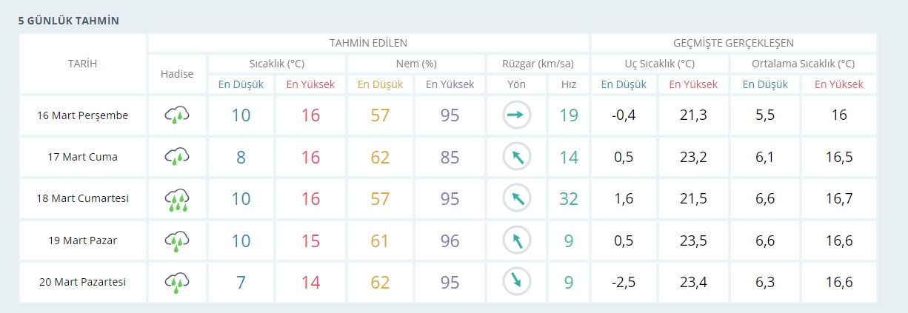Click the Rüzgar (km/sa) column header
The width and height of the screenshot is (908, 313).
(x=536, y=64)
